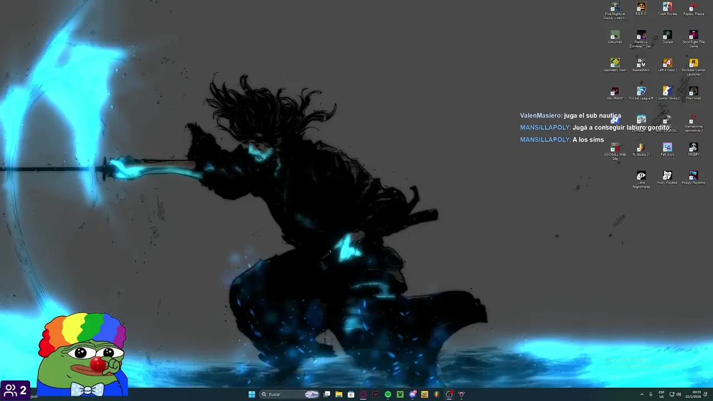The image size is (713, 401).
Task: Open Spotify from the taskbar
Action: click(x=388, y=394)
